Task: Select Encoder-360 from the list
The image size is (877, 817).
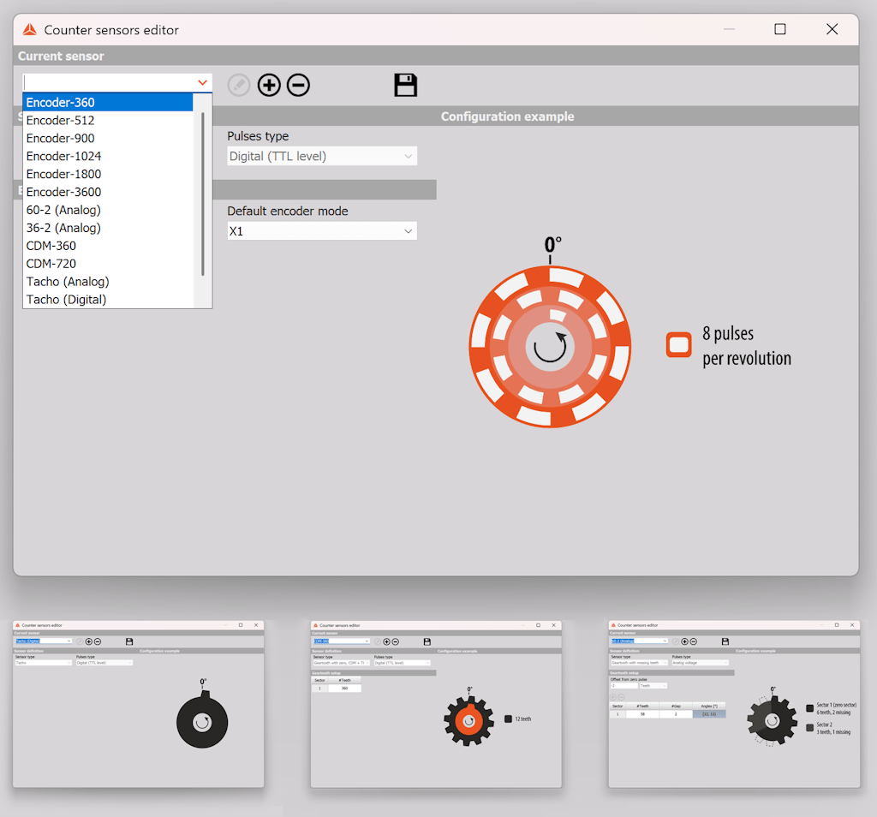Action: coord(108,102)
